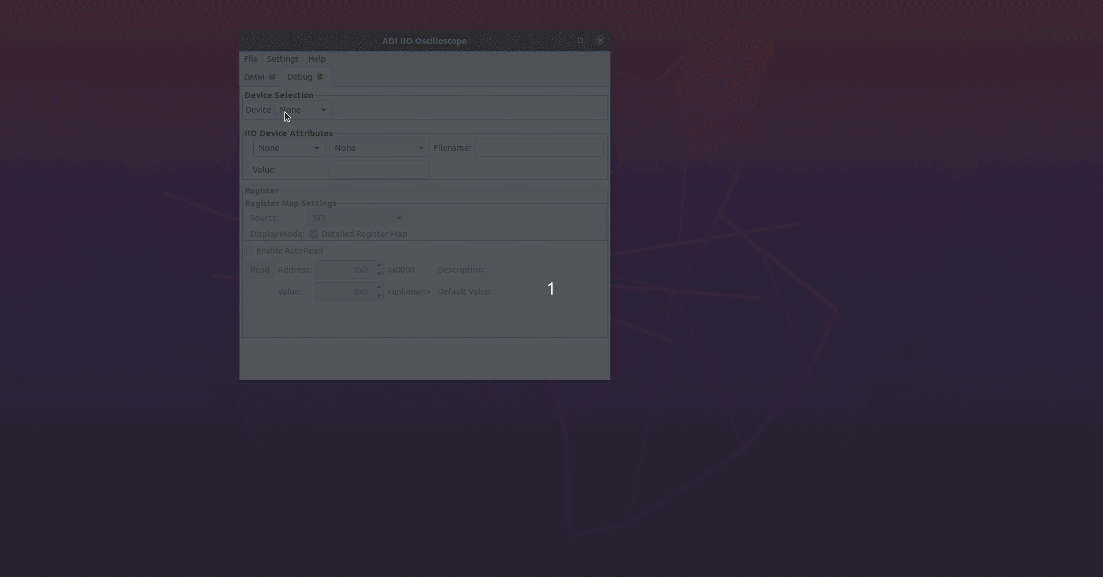The height and width of the screenshot is (577, 1103).
Task: Increment the register Address value
Action: (379, 266)
